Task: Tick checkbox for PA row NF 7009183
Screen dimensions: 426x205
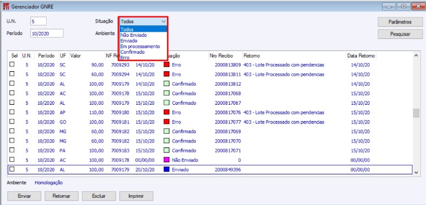Action: coord(12,150)
